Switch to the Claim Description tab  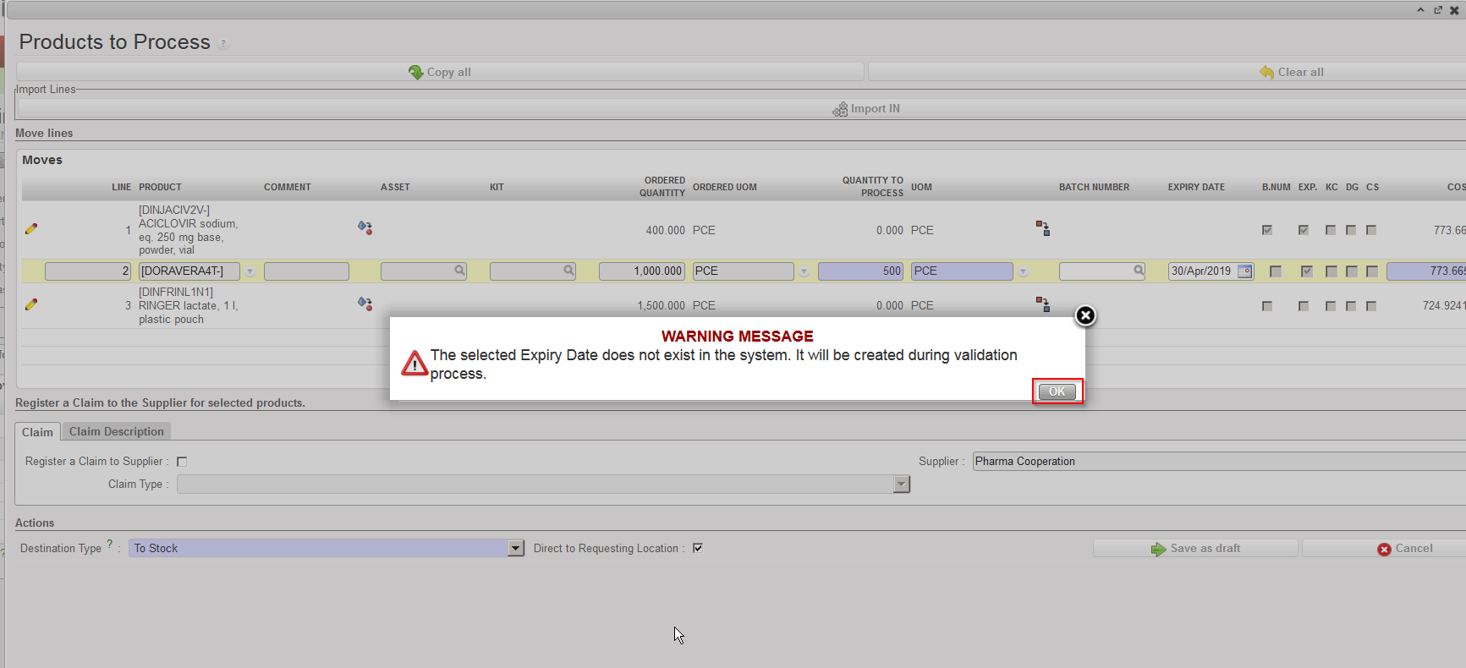(x=117, y=431)
